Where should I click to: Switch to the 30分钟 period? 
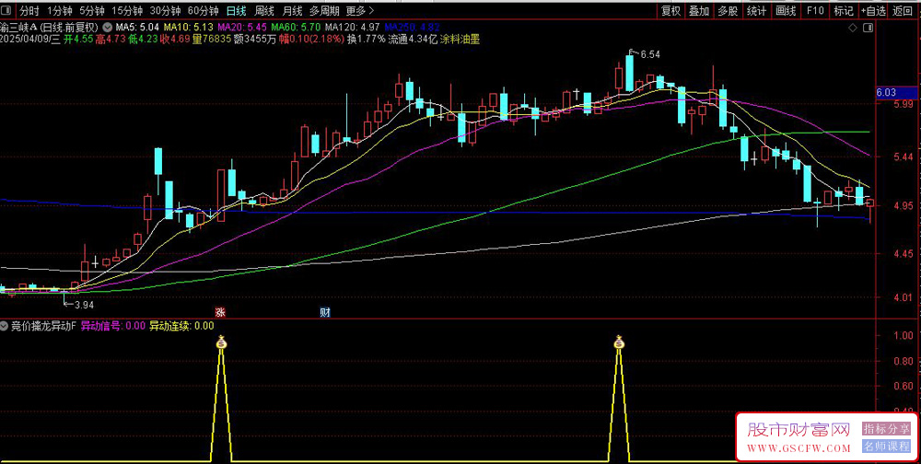[x=165, y=10]
